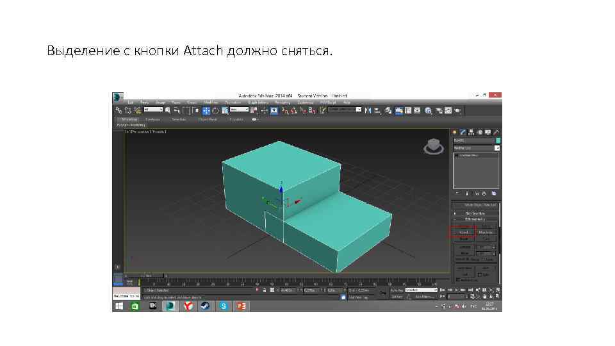This screenshot has height=346, width=615.
Task: Click Configure Modifier Sets icon
Action: [x=494, y=194]
